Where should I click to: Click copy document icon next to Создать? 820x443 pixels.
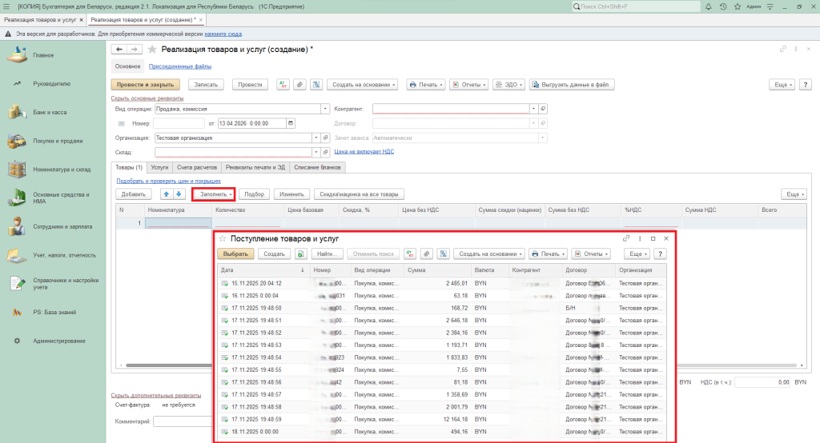pos(300,253)
